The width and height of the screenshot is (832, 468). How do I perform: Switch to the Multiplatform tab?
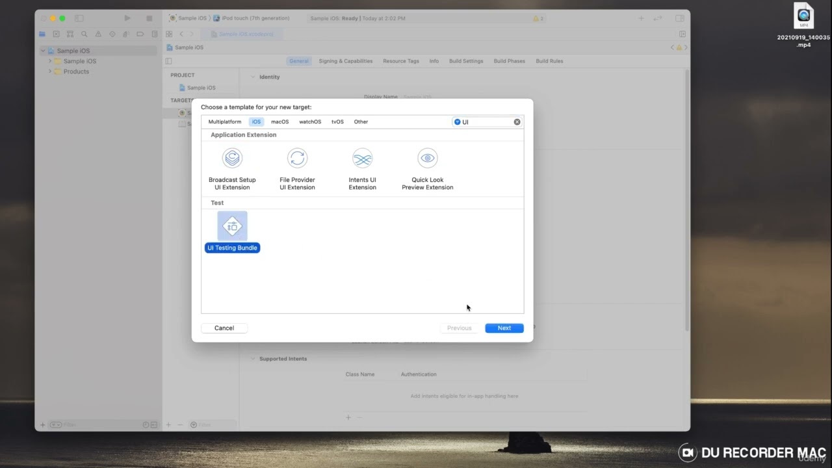click(x=225, y=122)
